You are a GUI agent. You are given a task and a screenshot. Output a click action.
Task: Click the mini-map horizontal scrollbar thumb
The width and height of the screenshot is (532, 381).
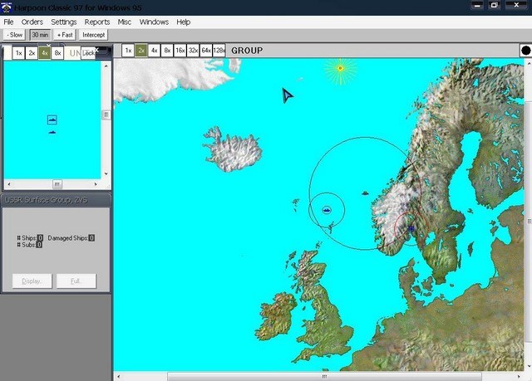click(57, 183)
